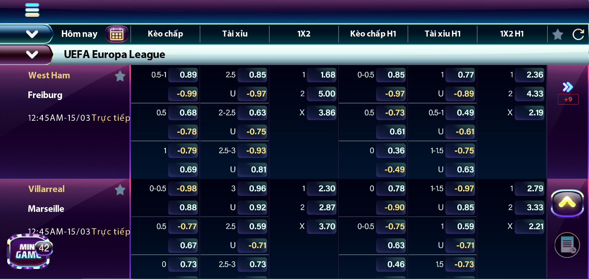Open the hamburger menu icon
The image size is (589, 279).
(x=32, y=10)
